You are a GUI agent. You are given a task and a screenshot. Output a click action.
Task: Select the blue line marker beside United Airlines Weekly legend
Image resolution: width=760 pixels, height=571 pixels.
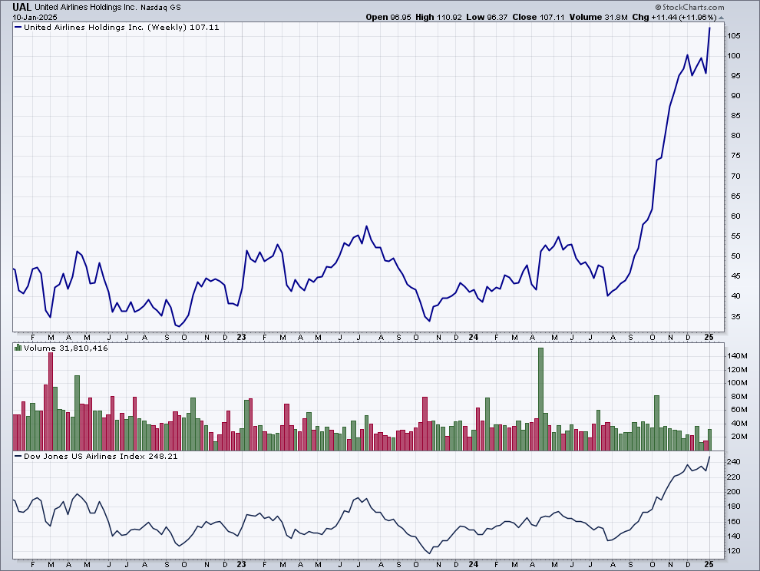pyautogui.click(x=17, y=26)
